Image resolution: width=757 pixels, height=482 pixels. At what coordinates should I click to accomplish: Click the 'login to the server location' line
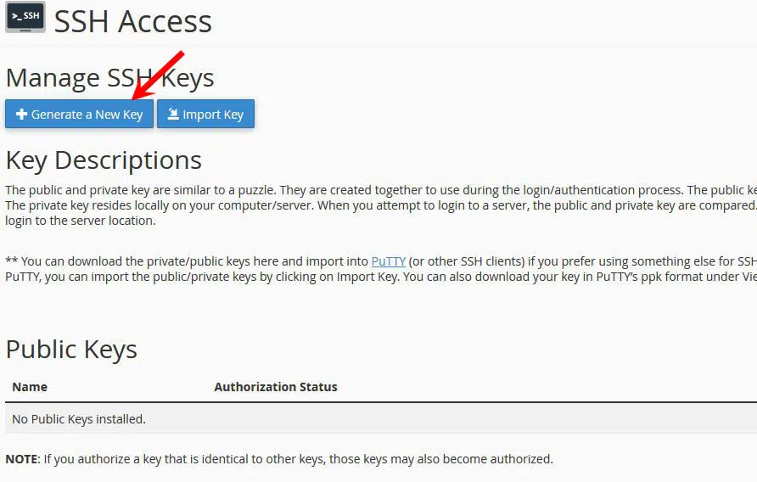click(81, 221)
